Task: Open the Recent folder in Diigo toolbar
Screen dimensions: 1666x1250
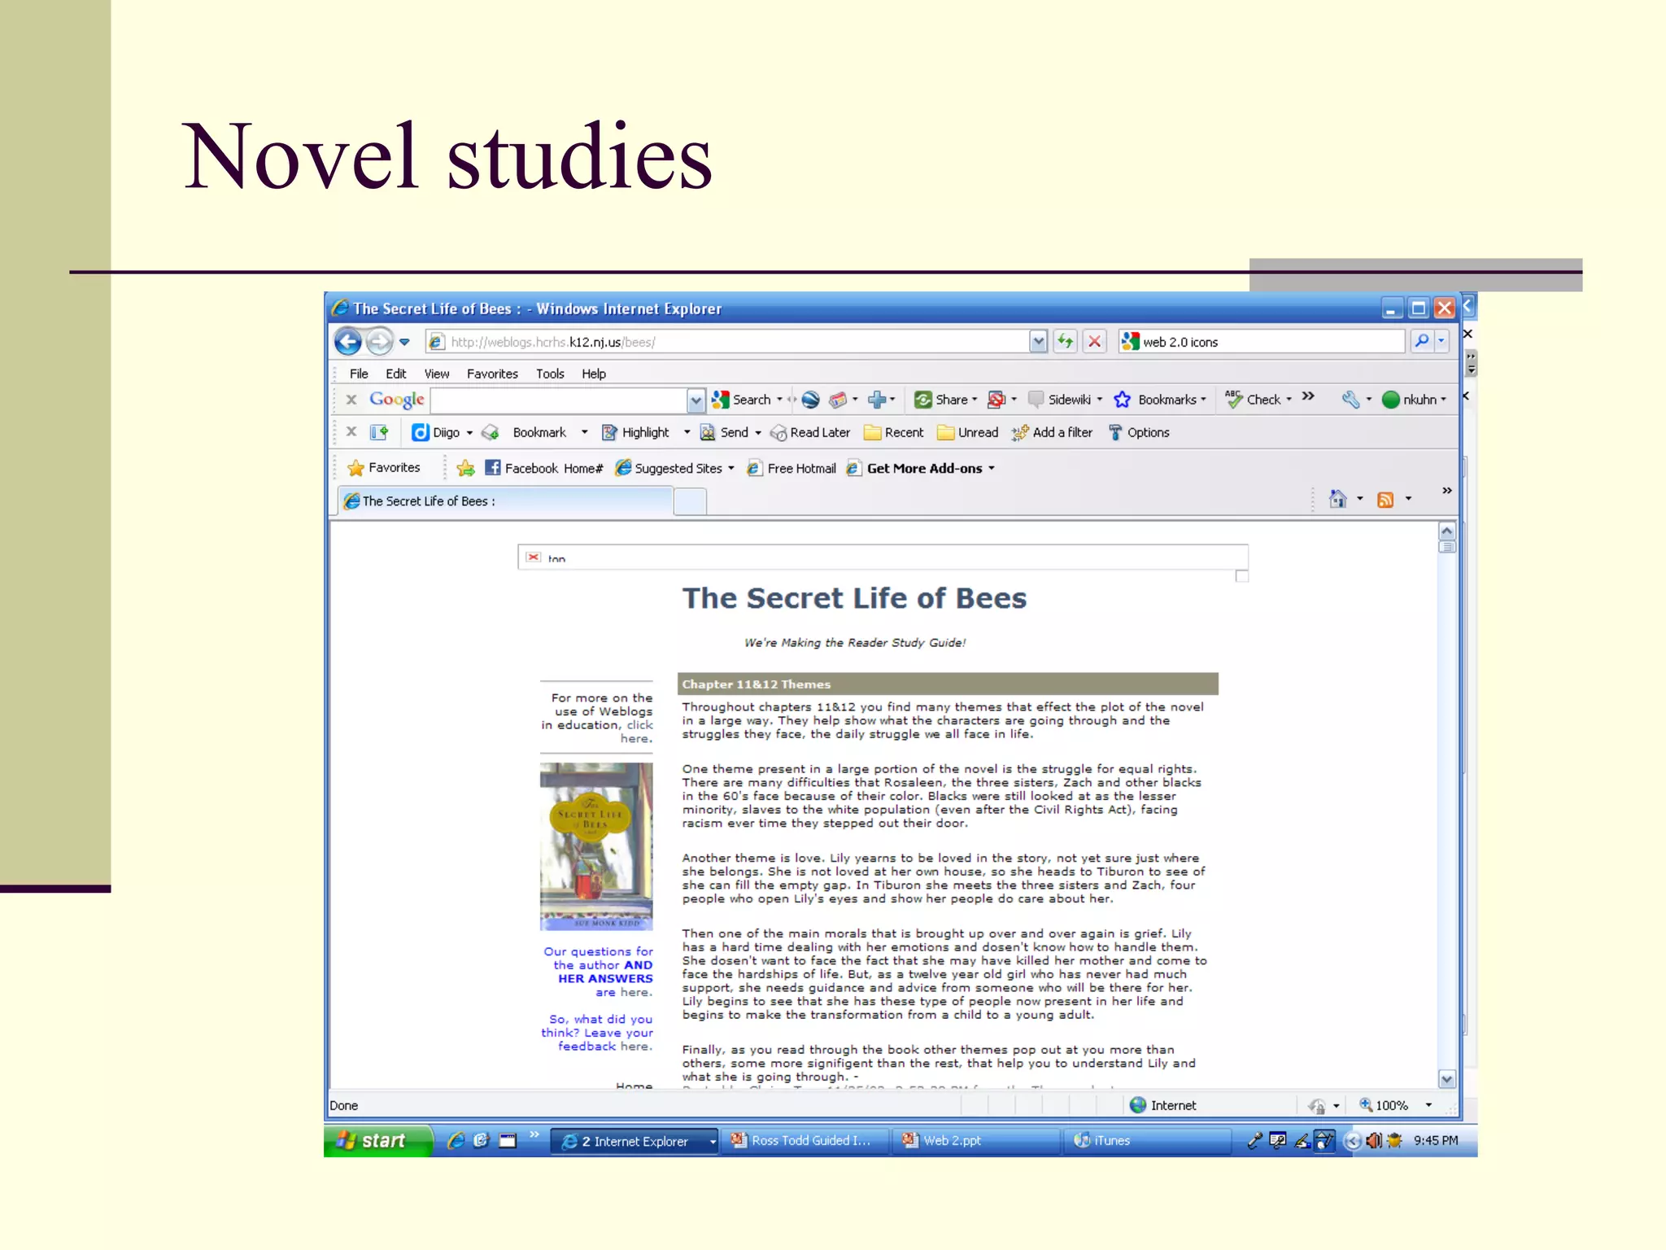Action: (893, 432)
